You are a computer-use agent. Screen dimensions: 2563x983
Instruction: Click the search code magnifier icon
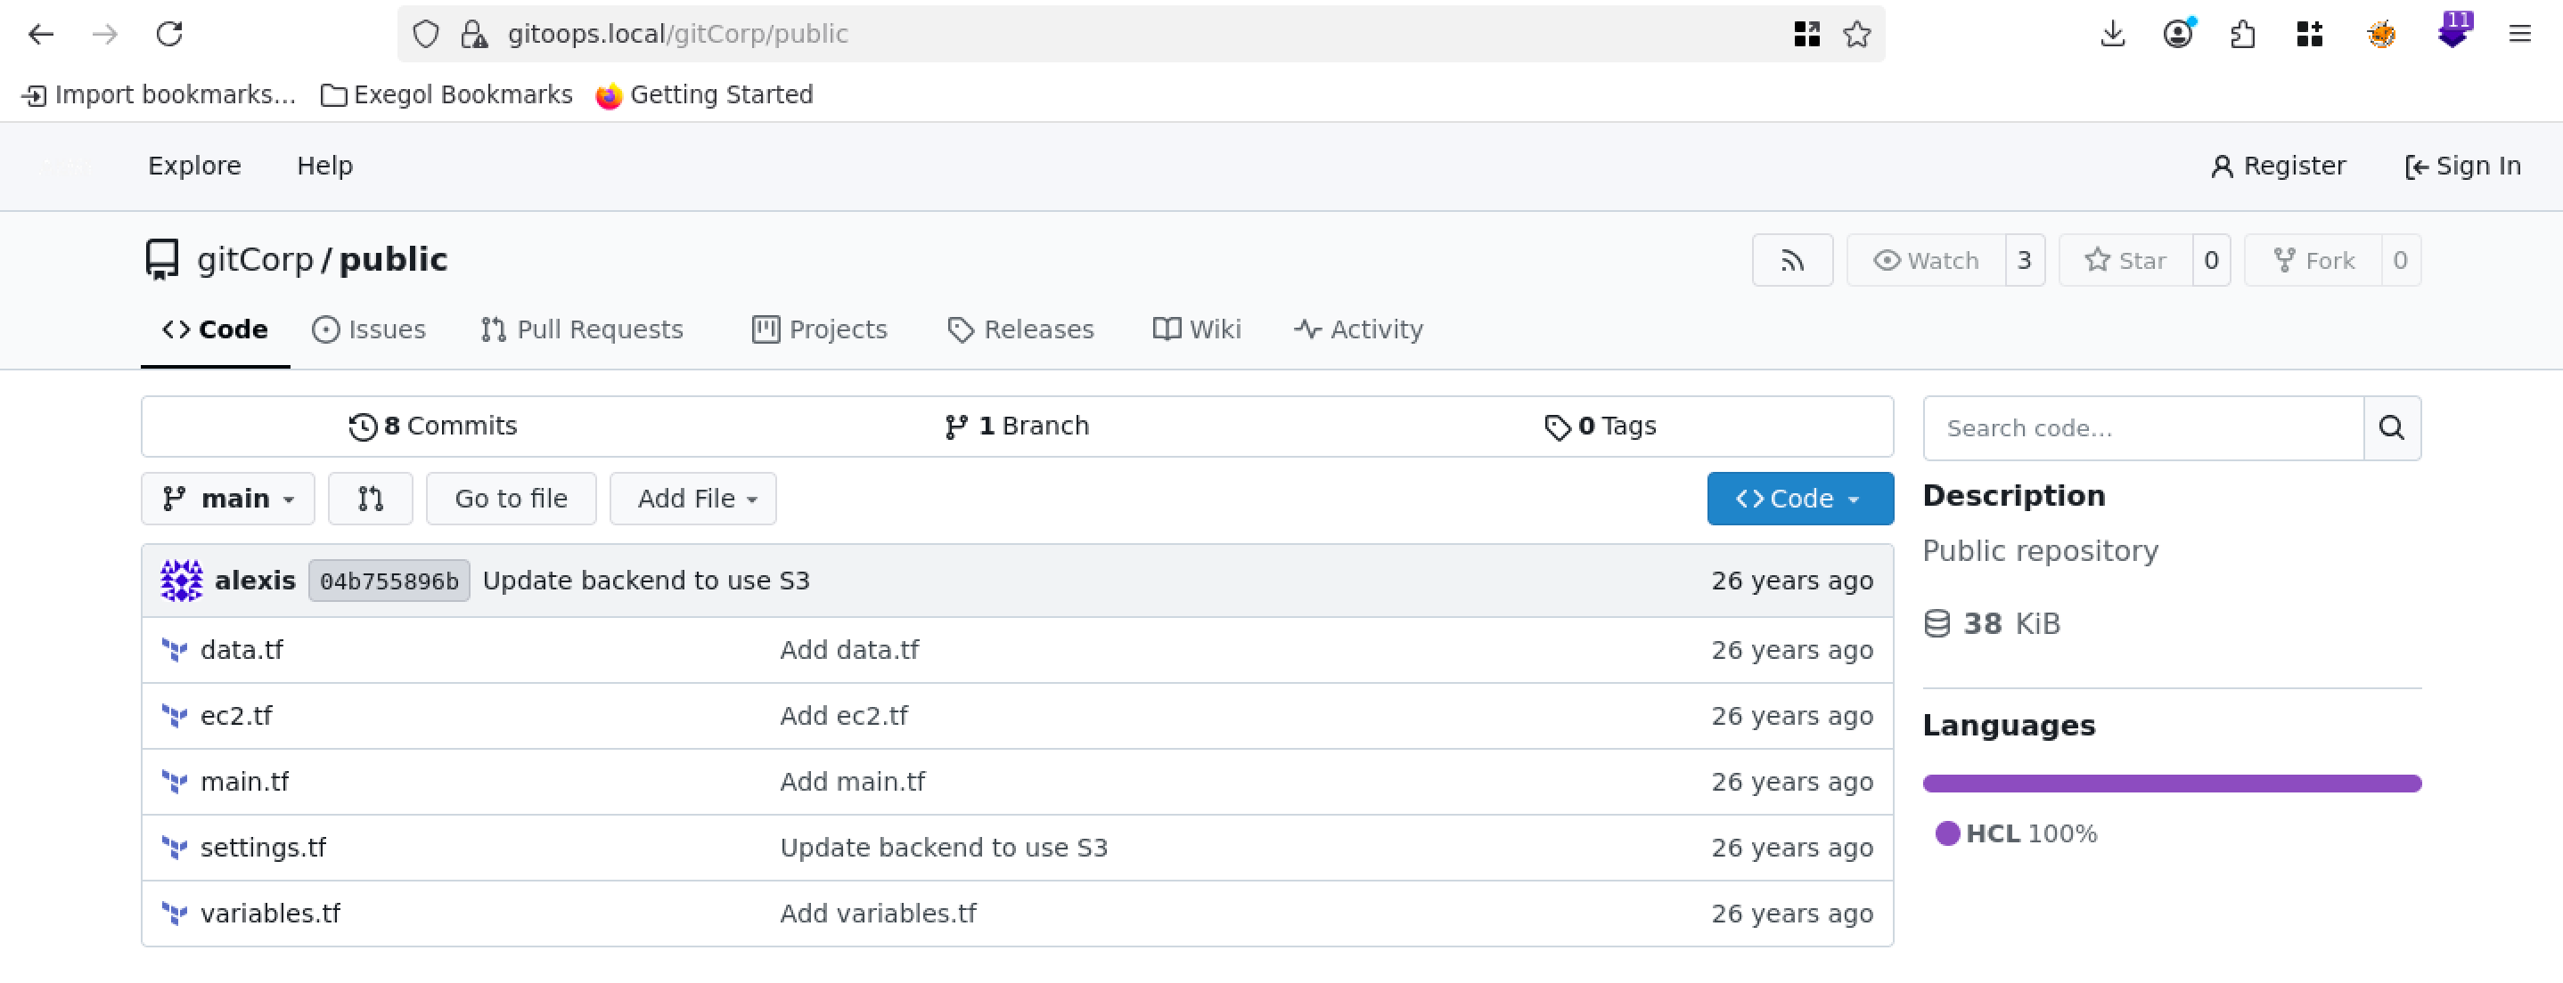point(2391,428)
